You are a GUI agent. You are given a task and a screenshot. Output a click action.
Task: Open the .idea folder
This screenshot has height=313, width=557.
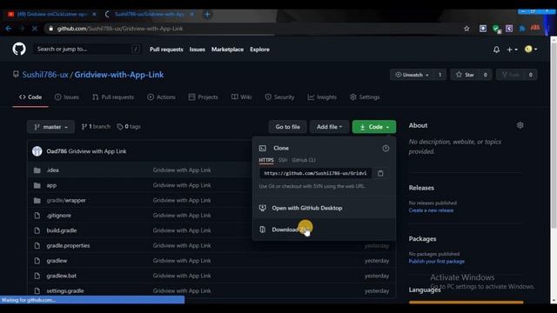[52, 170]
